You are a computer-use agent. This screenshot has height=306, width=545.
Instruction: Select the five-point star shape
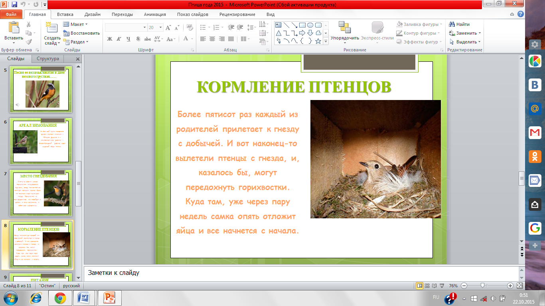[318, 41]
